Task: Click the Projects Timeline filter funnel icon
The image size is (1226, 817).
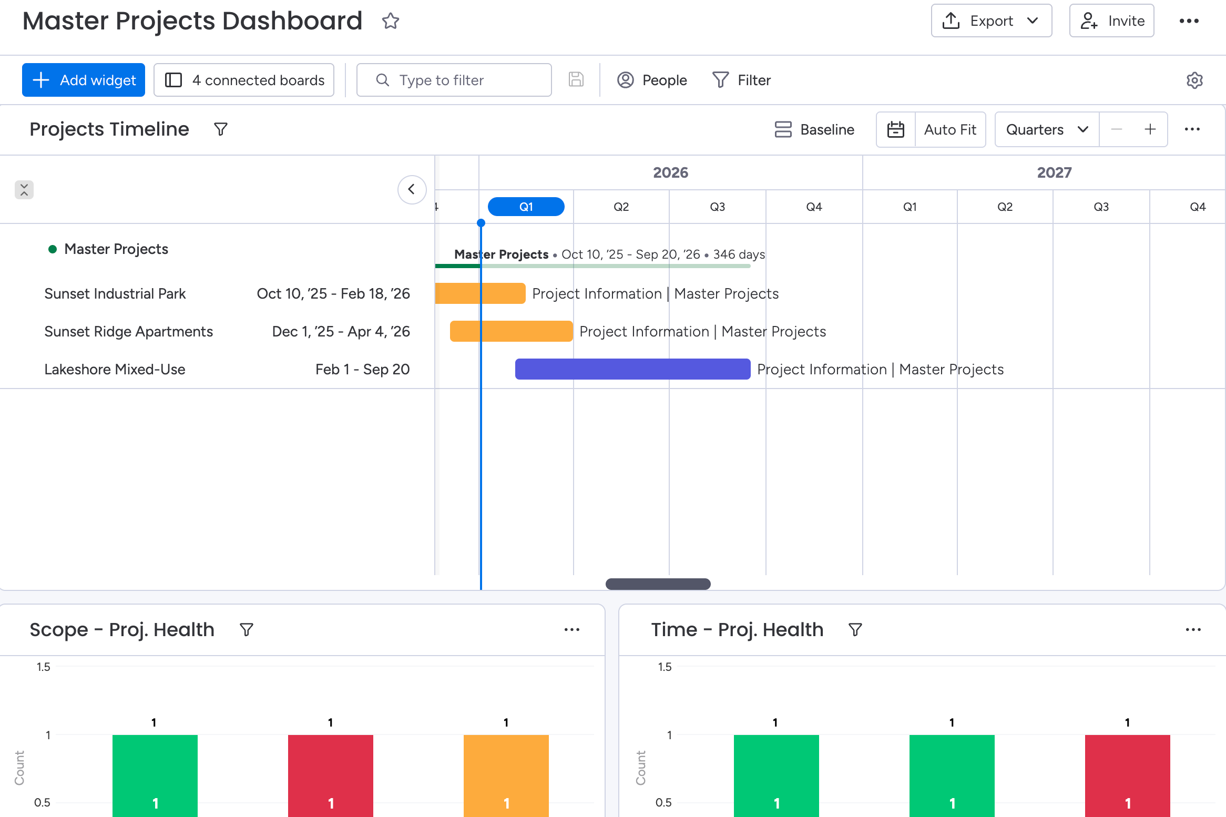Action: [221, 129]
